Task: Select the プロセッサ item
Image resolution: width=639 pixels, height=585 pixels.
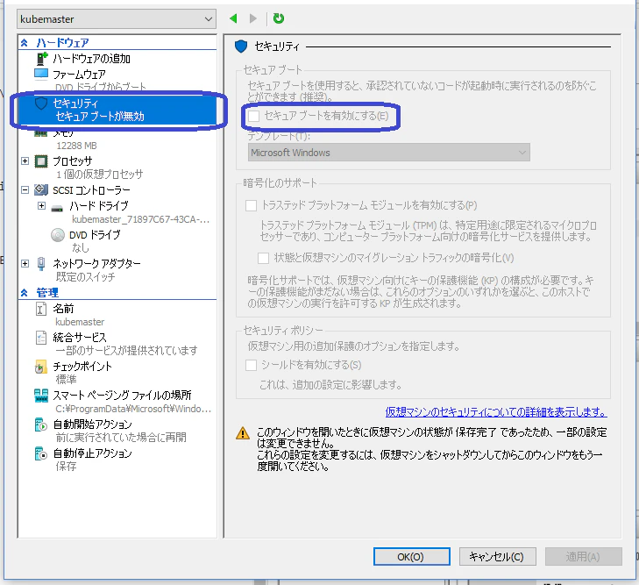Action: coord(73,161)
